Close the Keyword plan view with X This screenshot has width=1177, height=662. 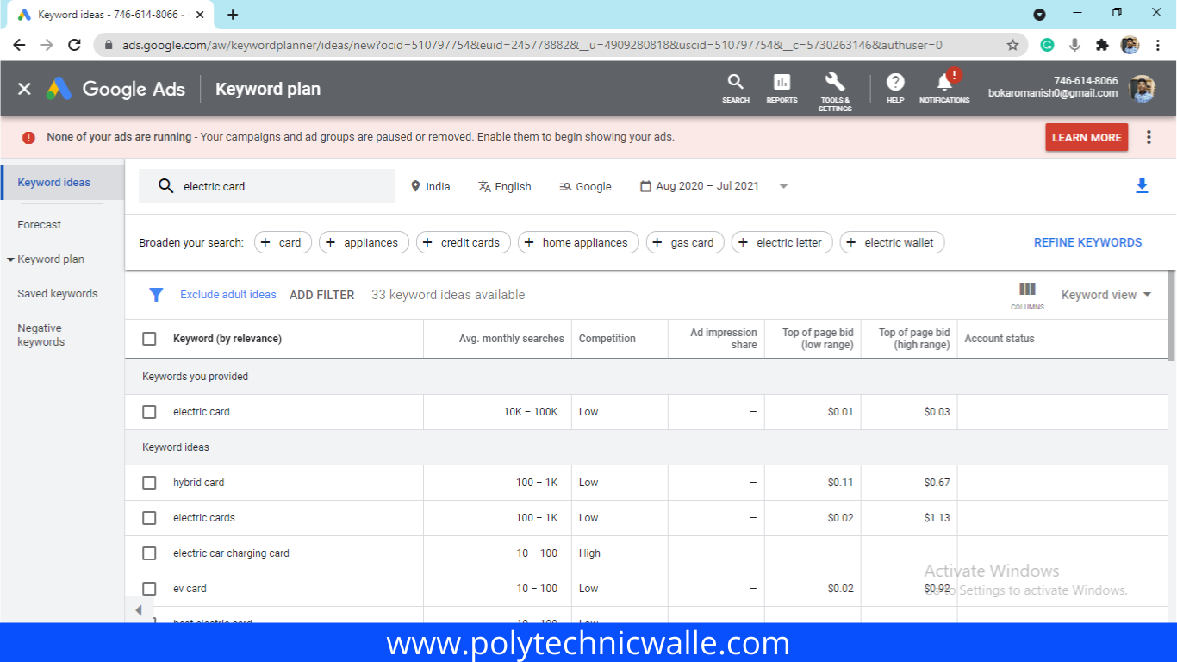(x=24, y=89)
